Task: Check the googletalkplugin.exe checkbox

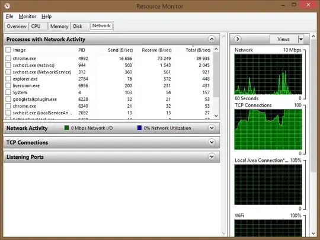Action: 8,99
